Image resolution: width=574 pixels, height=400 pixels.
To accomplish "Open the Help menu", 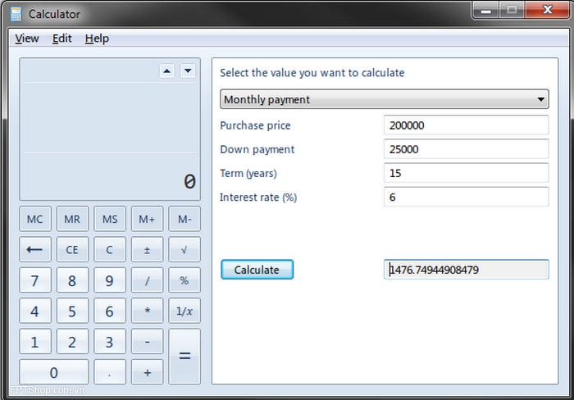I will (x=97, y=39).
